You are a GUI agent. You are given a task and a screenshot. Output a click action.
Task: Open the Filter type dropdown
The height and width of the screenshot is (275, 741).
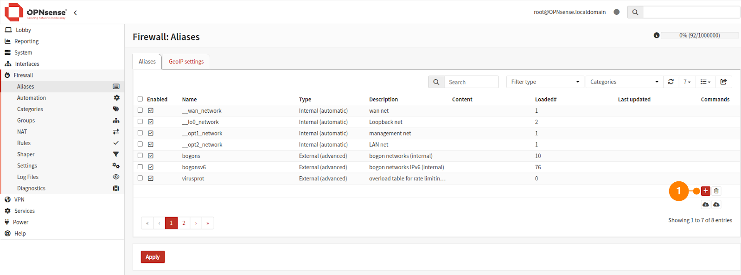(x=544, y=82)
